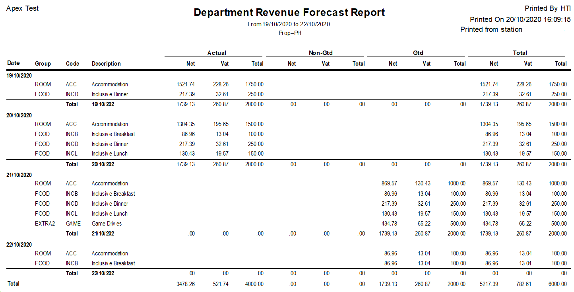
Task: Select the "Vat" header under Actual
Action: click(x=225, y=64)
